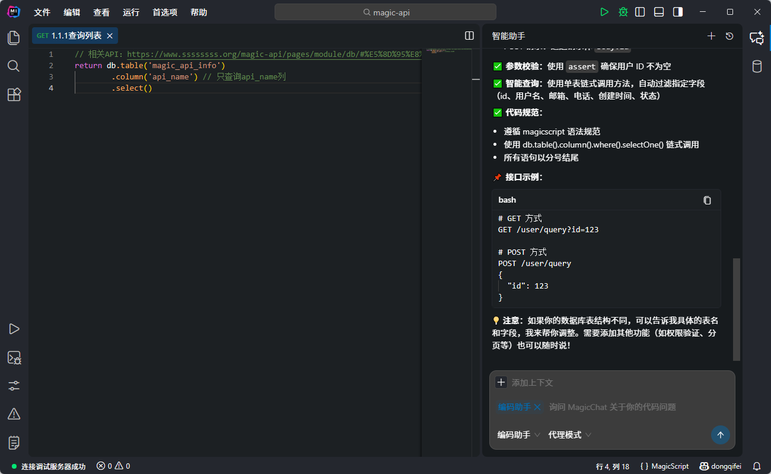Open the 代理模式 mode dropdown
The width and height of the screenshot is (771, 474).
coord(569,435)
